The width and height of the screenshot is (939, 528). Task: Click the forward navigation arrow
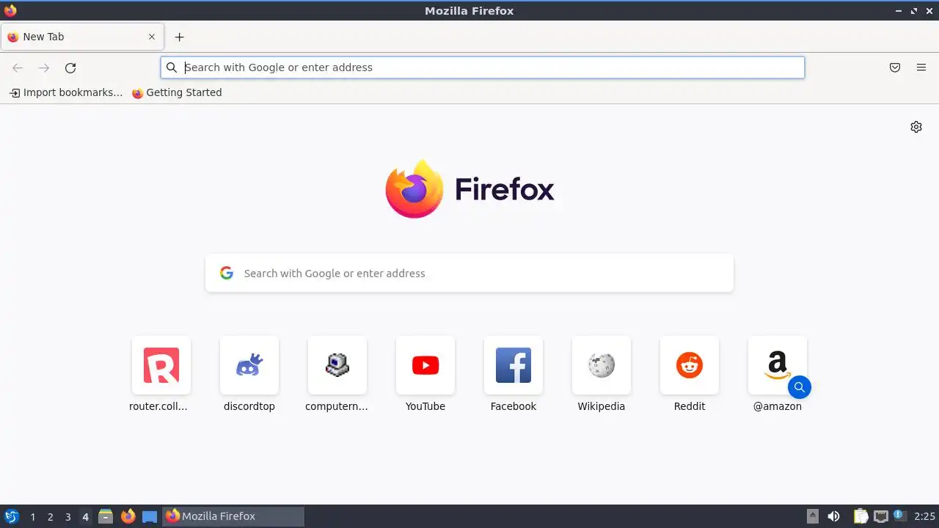44,67
